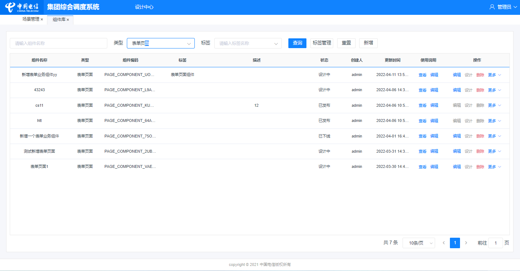Expand 更多 for 测试新增表单页面
The height and width of the screenshot is (271, 520).
coord(494,151)
